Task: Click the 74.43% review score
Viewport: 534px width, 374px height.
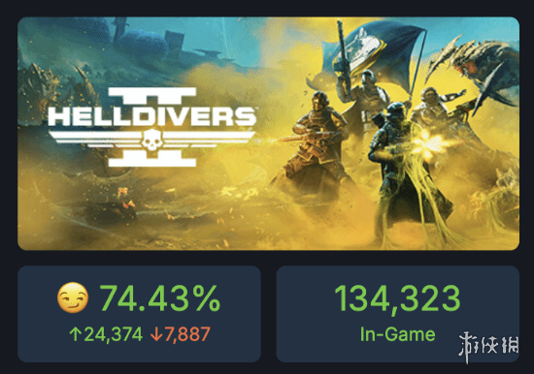Action: (x=160, y=298)
